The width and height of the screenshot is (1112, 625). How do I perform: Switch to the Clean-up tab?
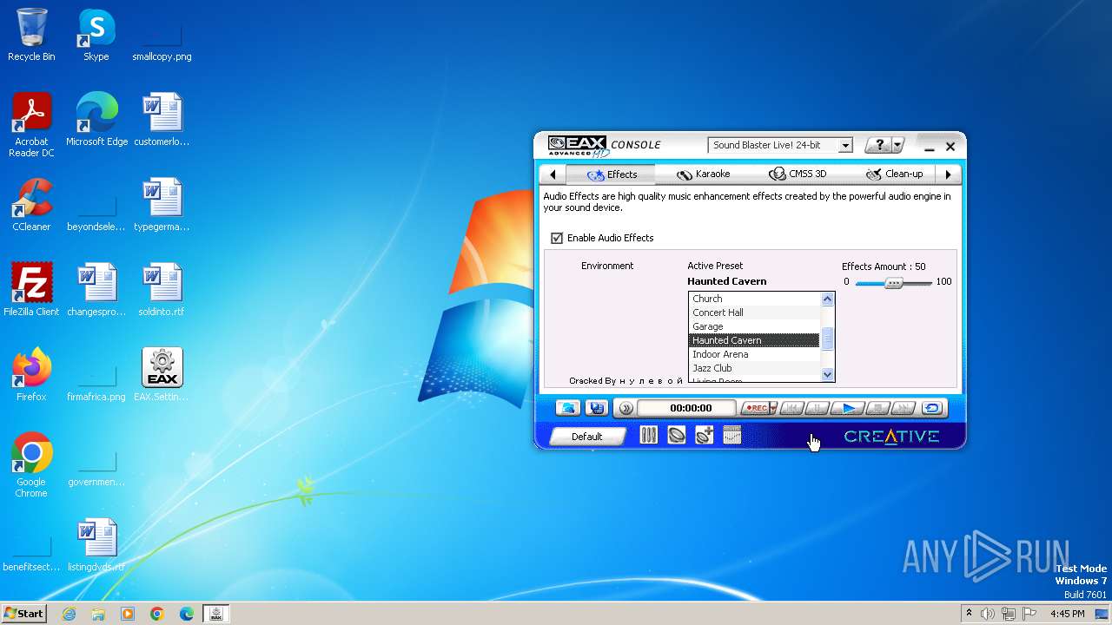(x=895, y=174)
